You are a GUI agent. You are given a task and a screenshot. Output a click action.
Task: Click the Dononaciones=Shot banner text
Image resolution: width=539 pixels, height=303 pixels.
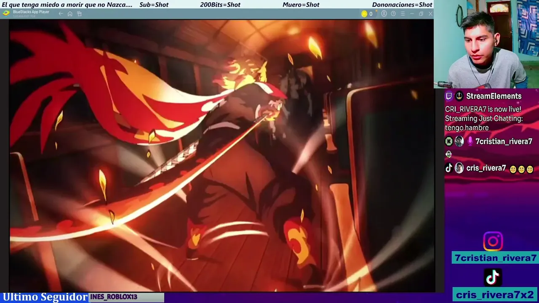point(402,5)
